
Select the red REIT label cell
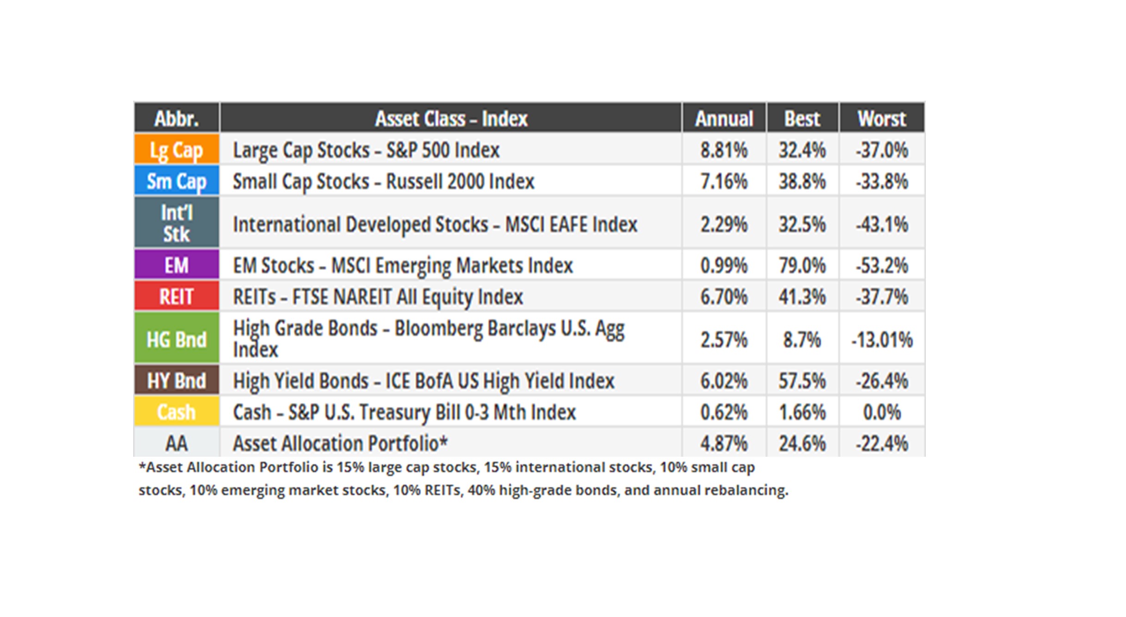tap(177, 296)
